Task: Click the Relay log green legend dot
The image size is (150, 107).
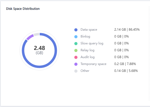Action: click(76, 50)
